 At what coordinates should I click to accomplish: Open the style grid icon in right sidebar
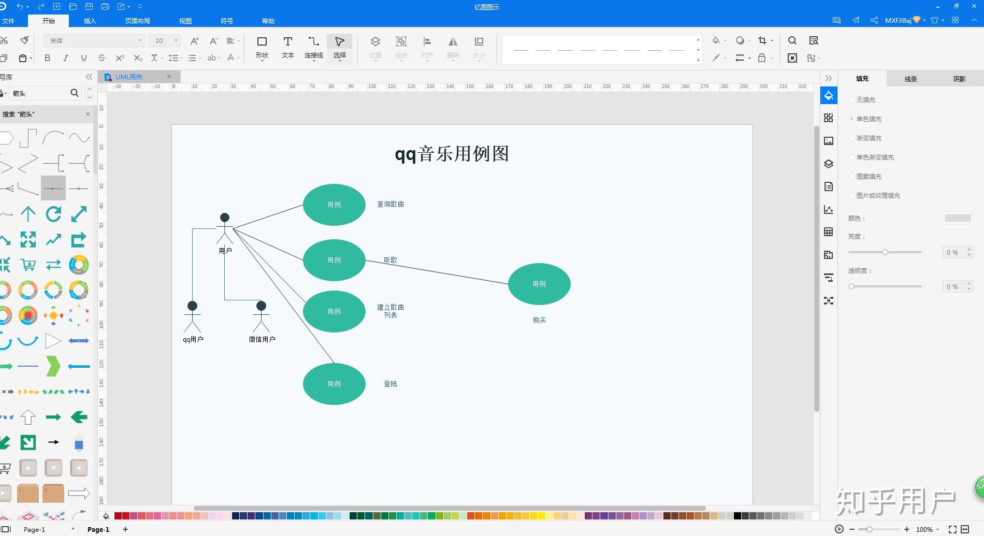829,118
